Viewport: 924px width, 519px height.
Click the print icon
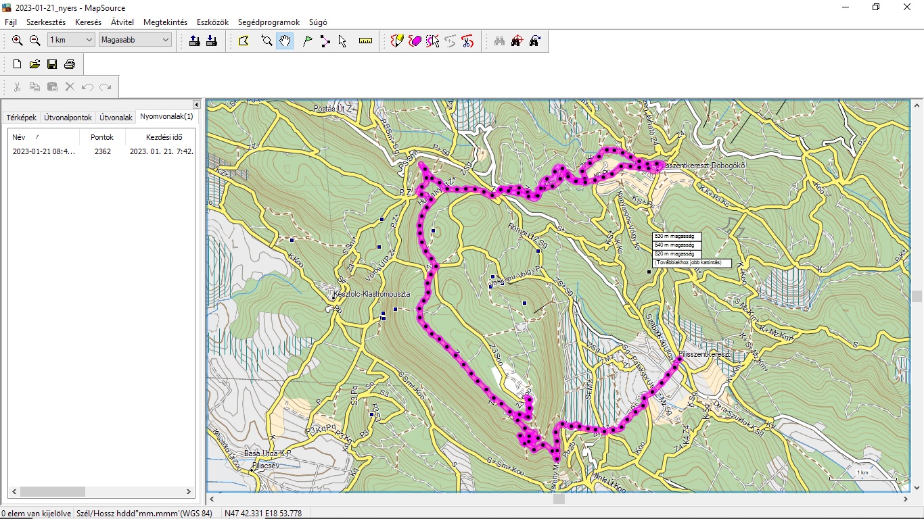point(70,64)
